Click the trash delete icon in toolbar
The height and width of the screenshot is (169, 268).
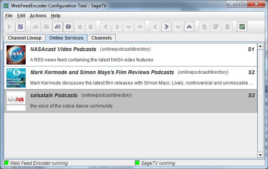pos(227,27)
